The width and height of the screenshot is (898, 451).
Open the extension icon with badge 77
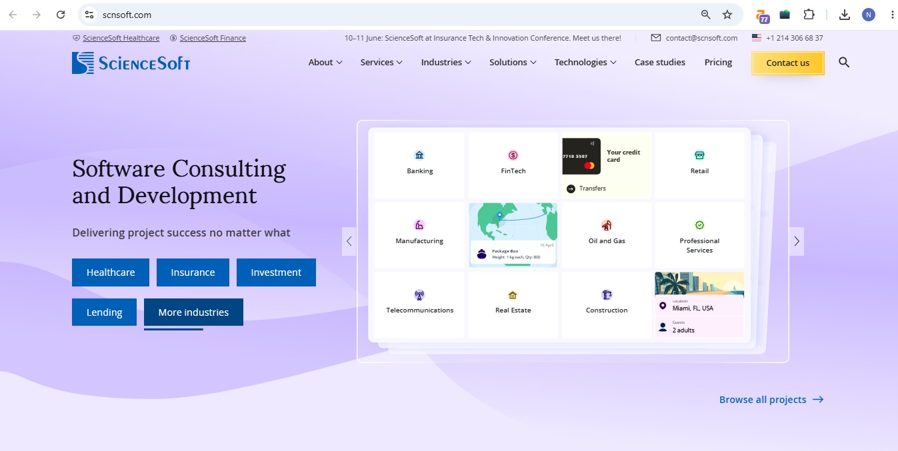763,15
